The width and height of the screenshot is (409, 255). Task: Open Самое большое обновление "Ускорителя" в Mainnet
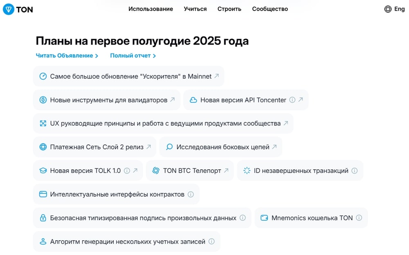(x=128, y=76)
